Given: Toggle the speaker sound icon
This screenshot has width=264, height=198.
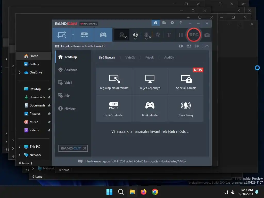Looking at the screenshot, I should (x=135, y=35).
